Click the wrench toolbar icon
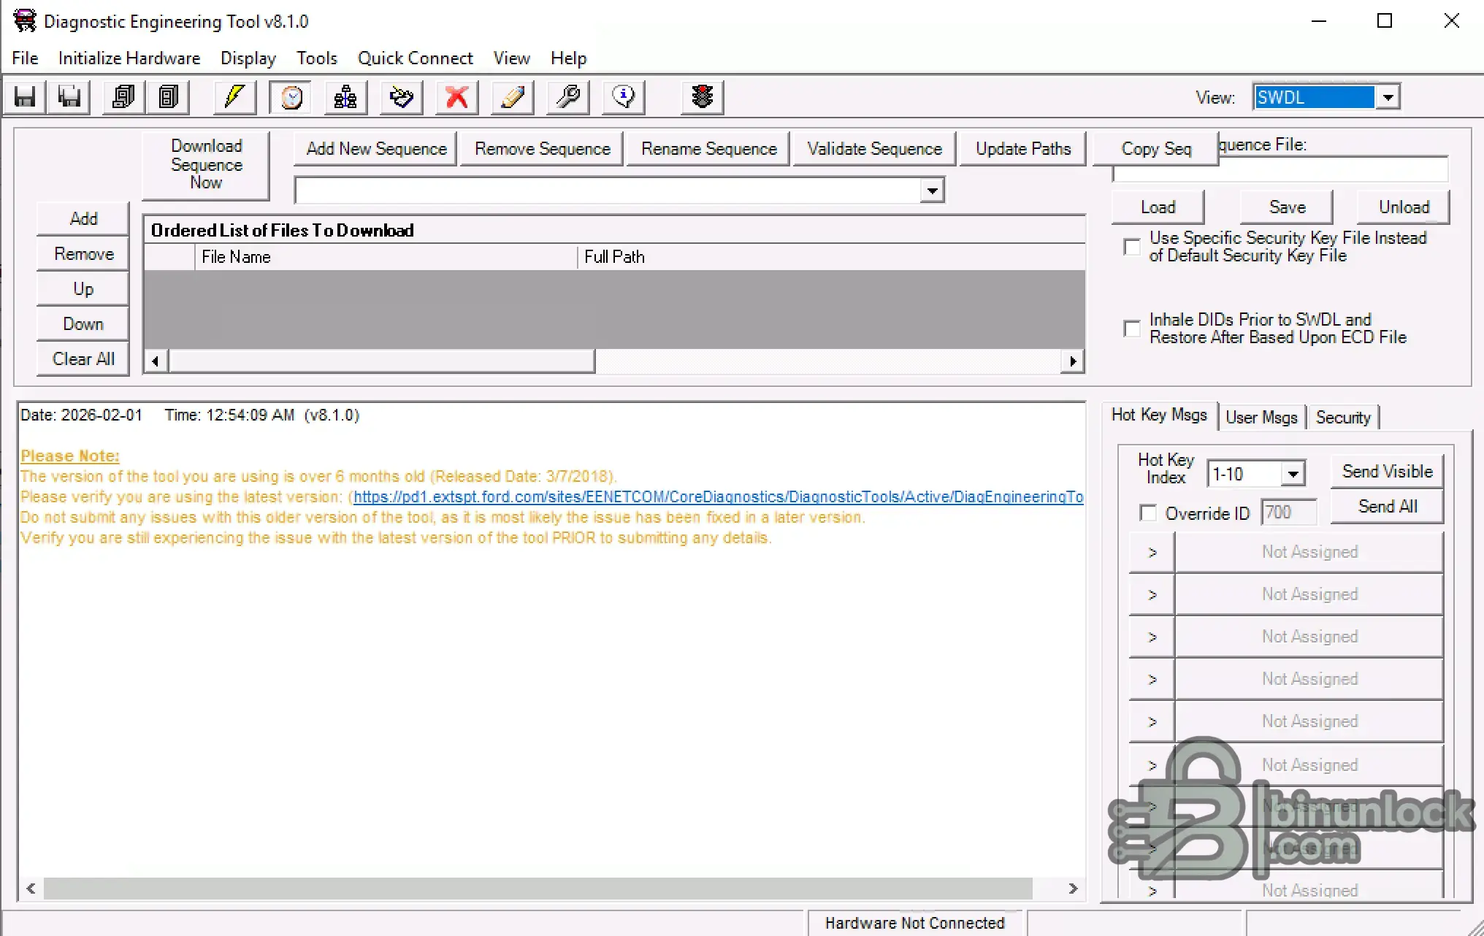This screenshot has width=1484, height=936. pos(568,97)
